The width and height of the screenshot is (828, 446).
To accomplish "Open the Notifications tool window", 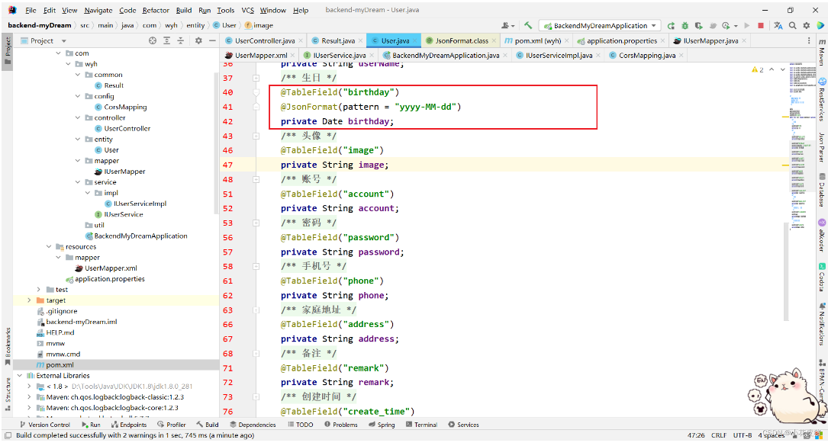I will click(822, 323).
